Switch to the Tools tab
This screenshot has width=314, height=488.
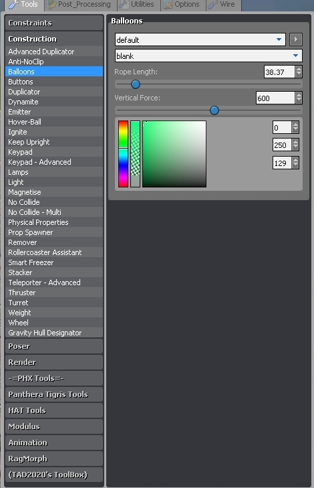[x=23, y=5]
